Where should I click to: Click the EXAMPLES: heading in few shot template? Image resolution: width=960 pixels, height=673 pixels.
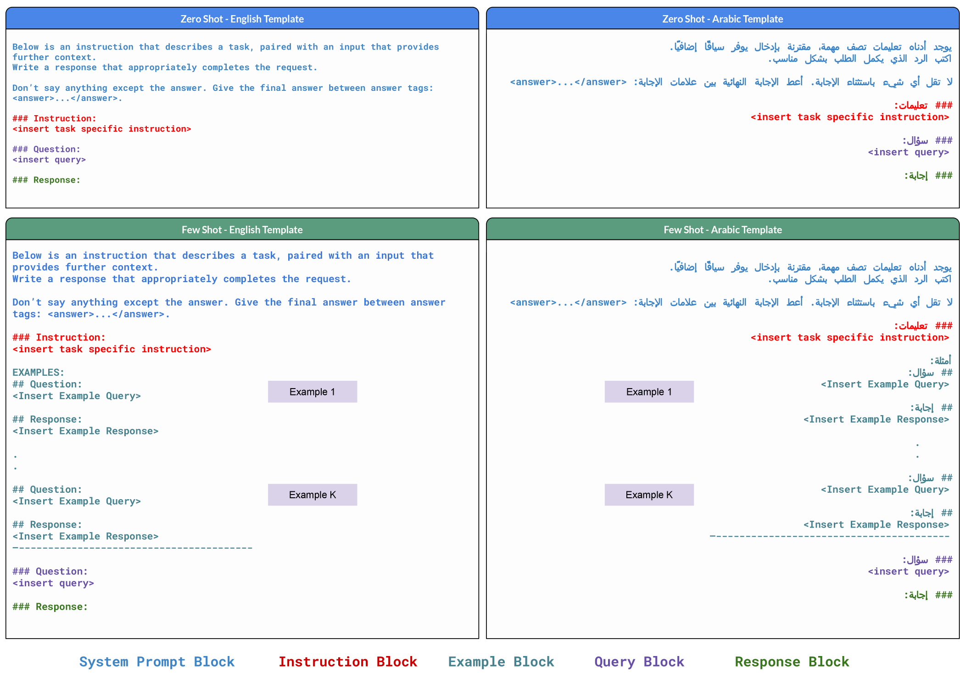[39, 373]
